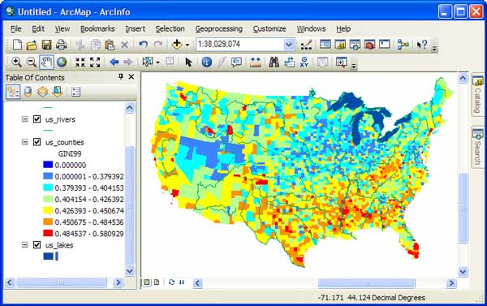
Task: Uncheck the us_rivers layer checkbox
Action: click(x=37, y=119)
